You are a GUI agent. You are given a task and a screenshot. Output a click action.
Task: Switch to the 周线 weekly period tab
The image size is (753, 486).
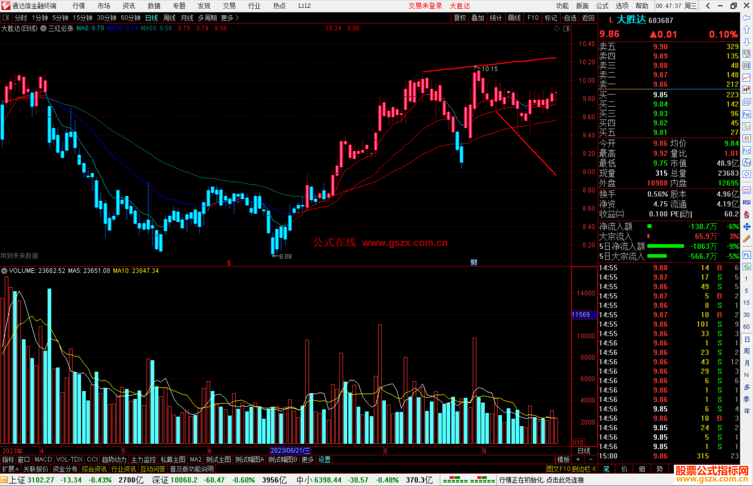pyautogui.click(x=169, y=18)
